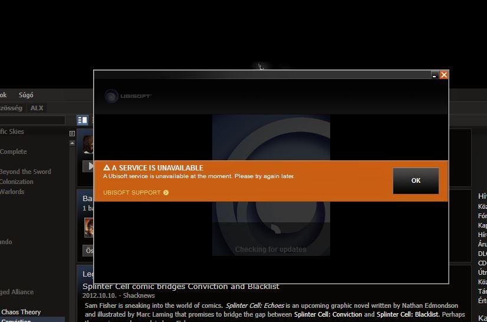Image resolution: width=487 pixels, height=322 pixels.
Task: Minimize the Ubisoft launcher window
Action: [x=435, y=75]
